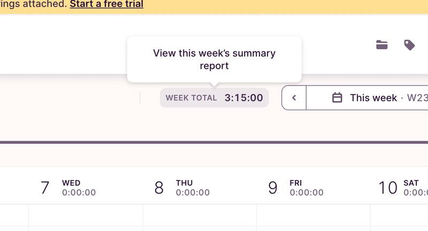Select the Friday 9 day header
The width and height of the screenshot is (428, 231).
[296, 188]
